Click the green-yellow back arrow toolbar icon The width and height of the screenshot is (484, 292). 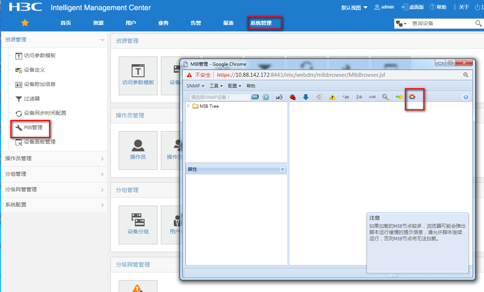tap(399, 97)
